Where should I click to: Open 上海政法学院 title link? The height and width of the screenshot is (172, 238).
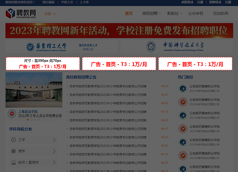point(28,112)
